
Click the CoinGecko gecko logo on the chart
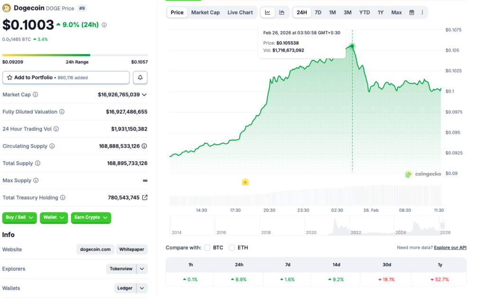[408, 174]
